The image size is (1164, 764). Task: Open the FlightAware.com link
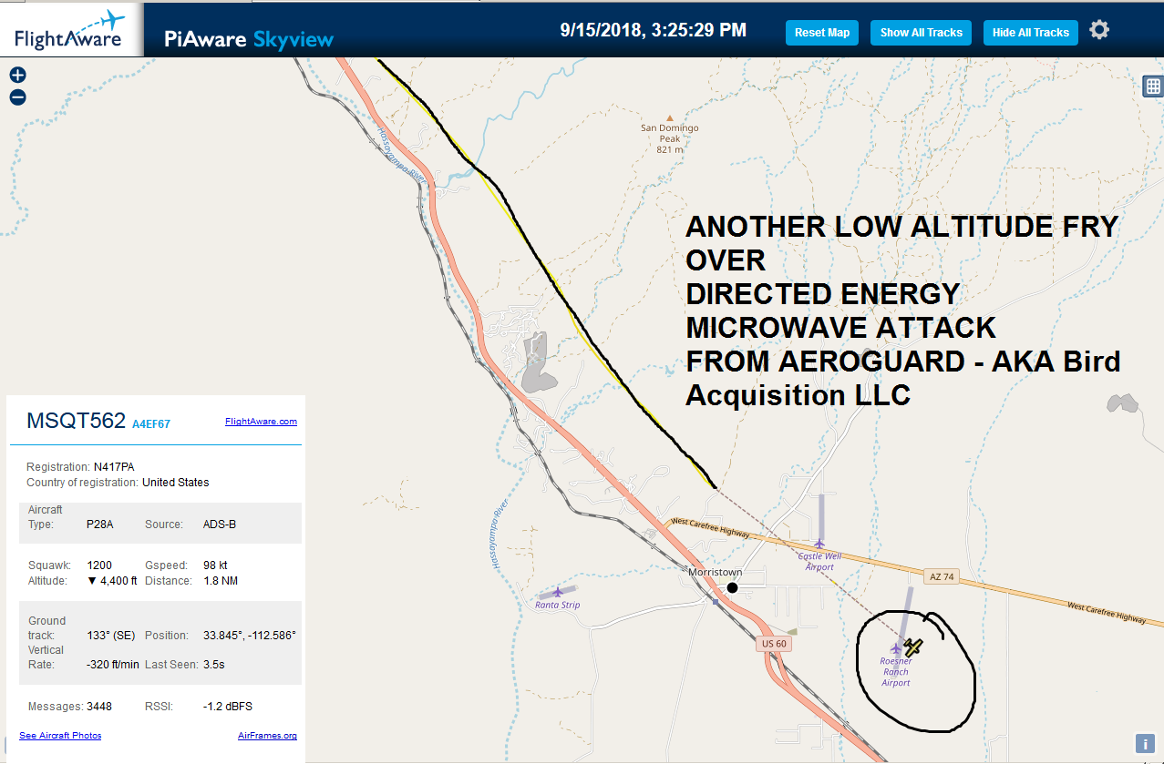coord(261,422)
